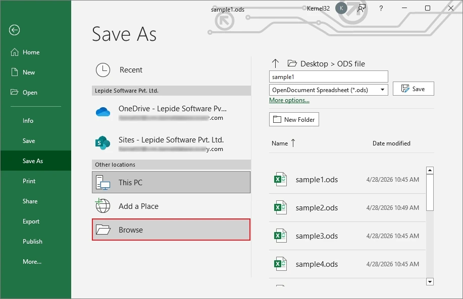Click the file list scroll up arrow

(430, 171)
